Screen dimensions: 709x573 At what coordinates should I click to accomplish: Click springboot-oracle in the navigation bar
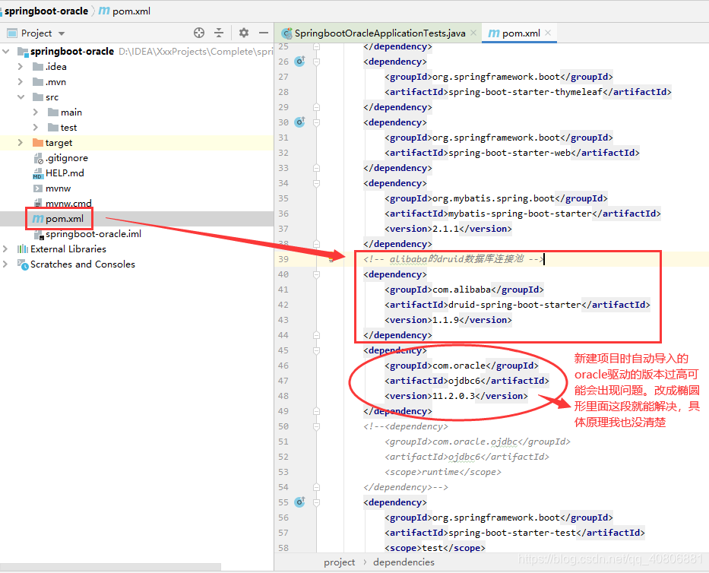(46, 11)
